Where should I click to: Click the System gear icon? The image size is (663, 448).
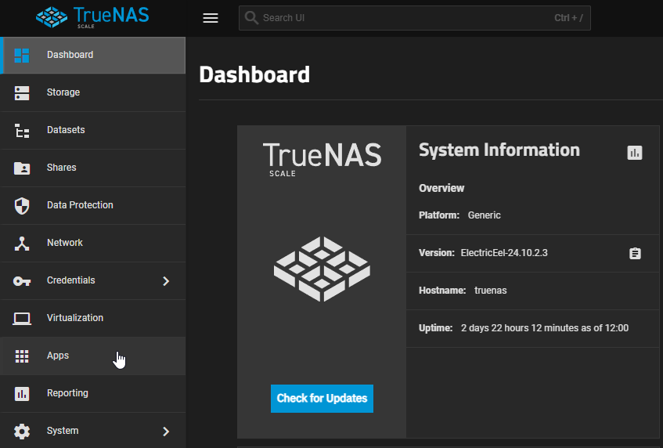pyautogui.click(x=22, y=431)
